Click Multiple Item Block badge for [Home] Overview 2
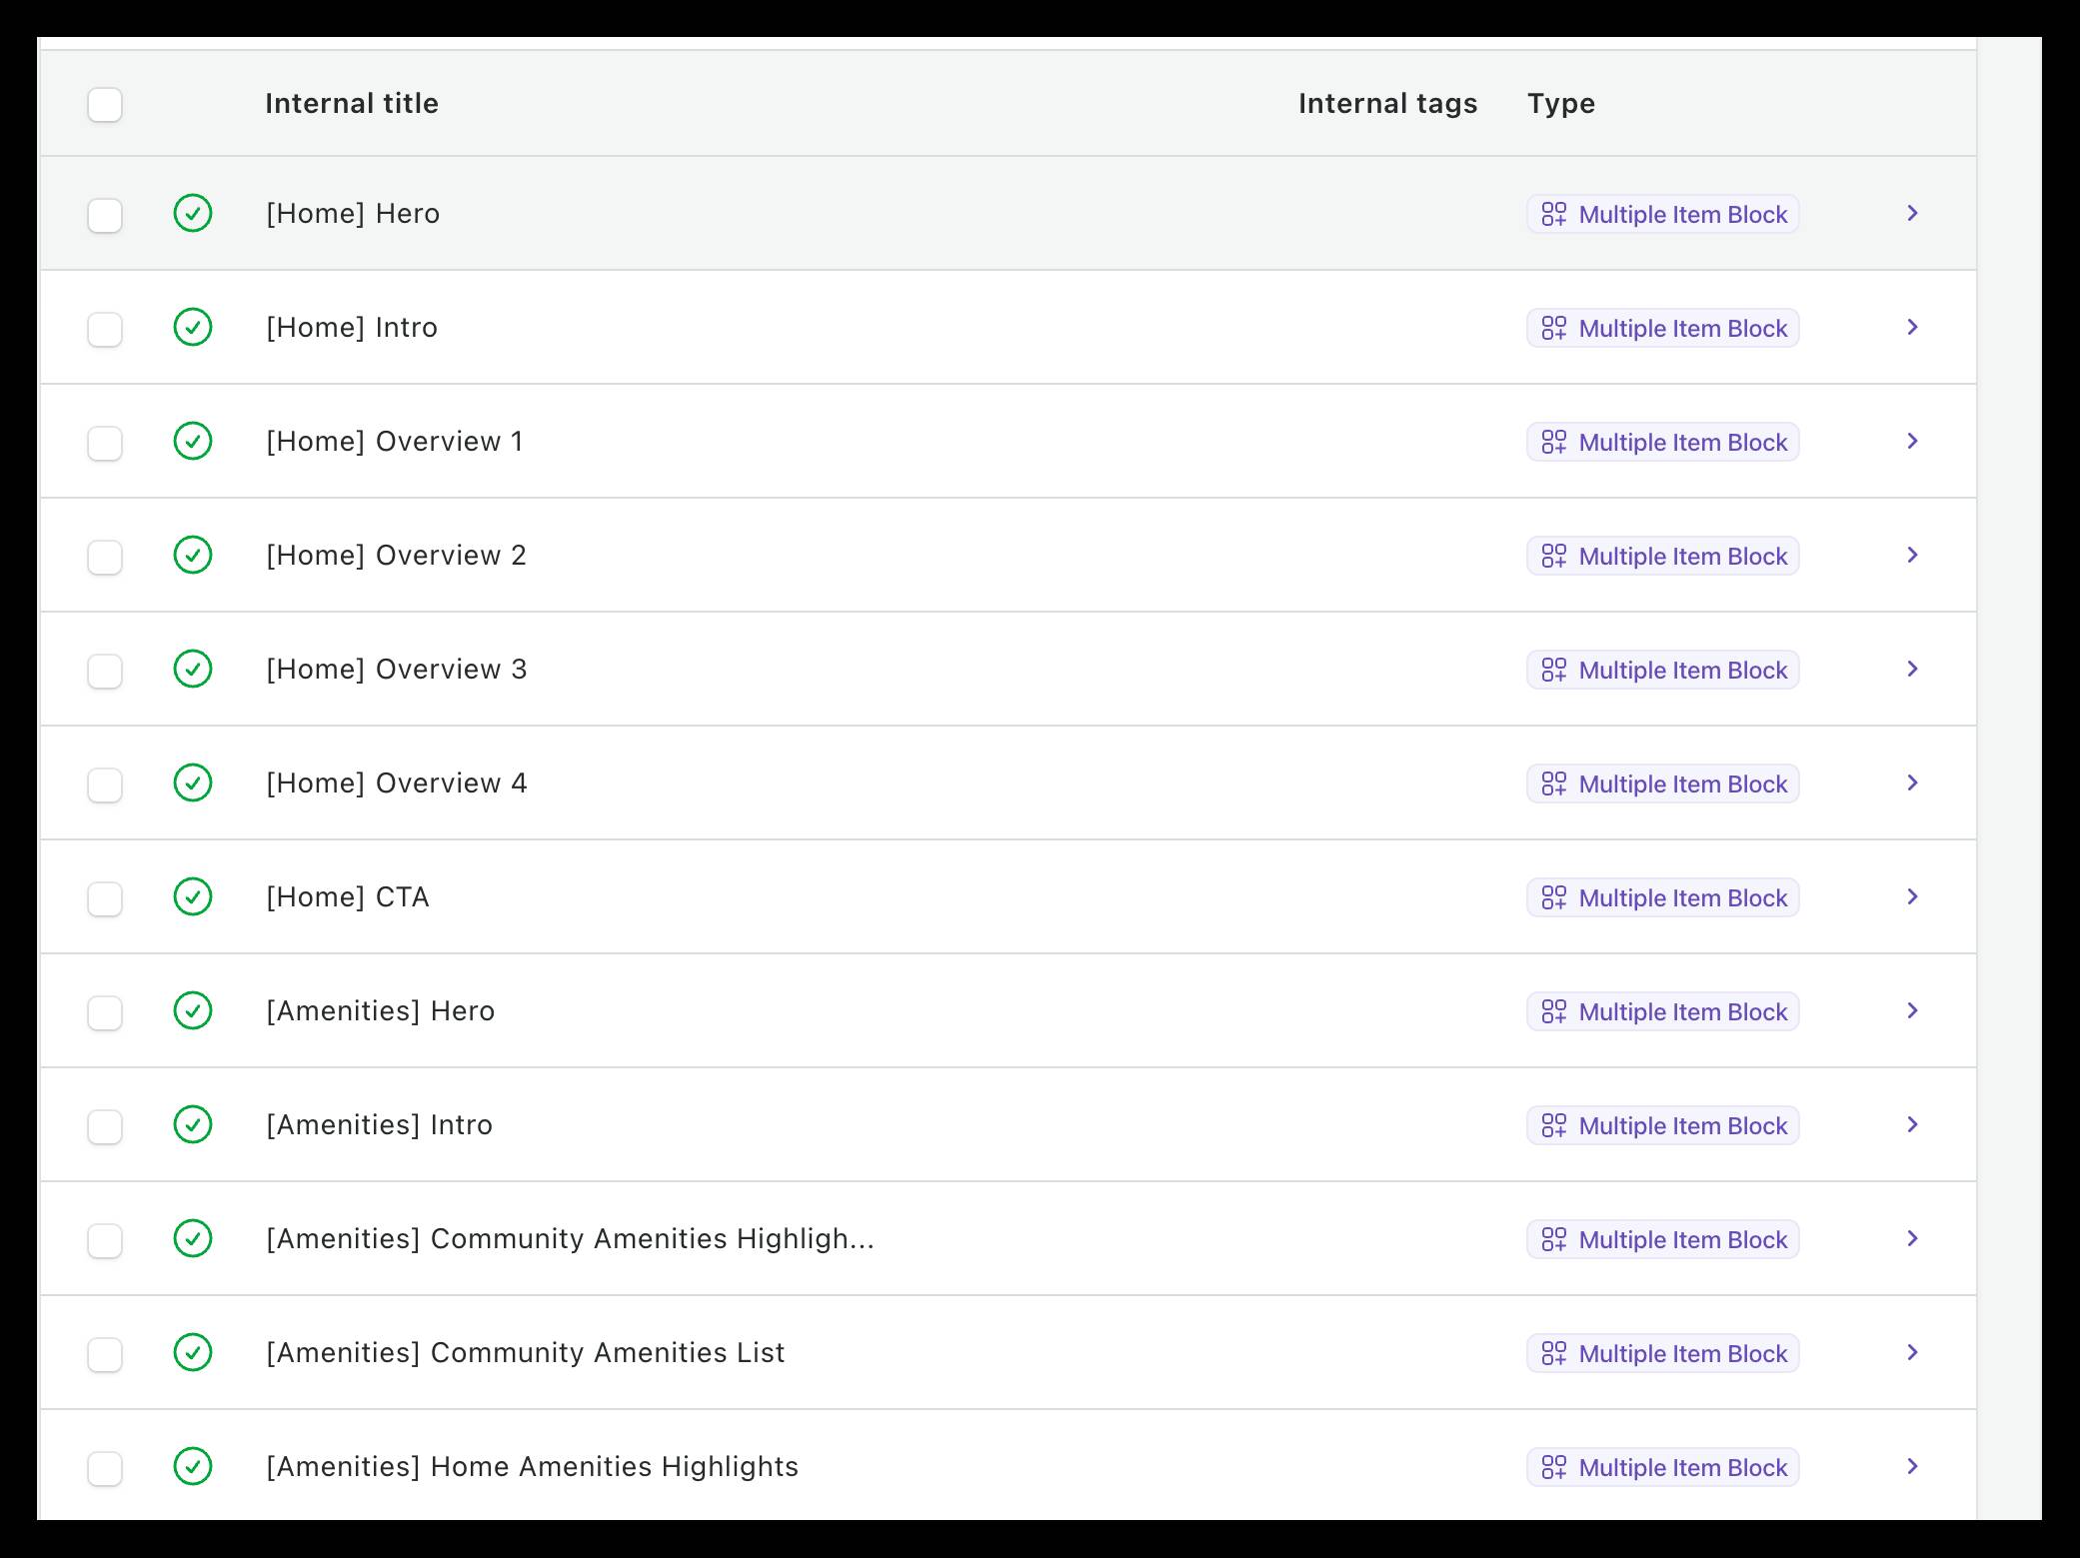Image resolution: width=2080 pixels, height=1558 pixels. 1663,556
